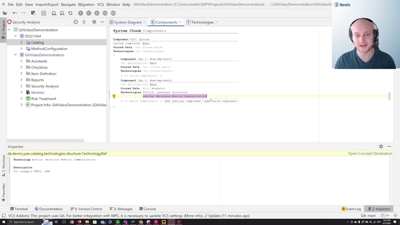Click the project tree horizontal scrollbar
Image resolution: width=400 pixels, height=225 pixels.
pyautogui.click(x=45, y=141)
